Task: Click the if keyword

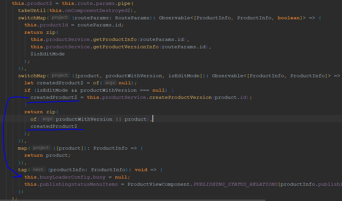Action: (x=27, y=90)
